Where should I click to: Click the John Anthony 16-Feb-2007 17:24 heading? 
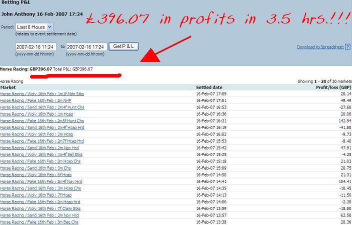(x=42, y=14)
